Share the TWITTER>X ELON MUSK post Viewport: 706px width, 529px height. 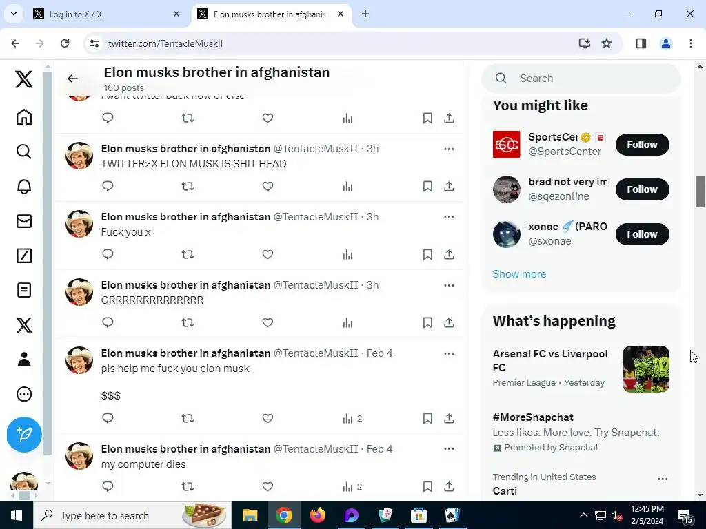[449, 186]
